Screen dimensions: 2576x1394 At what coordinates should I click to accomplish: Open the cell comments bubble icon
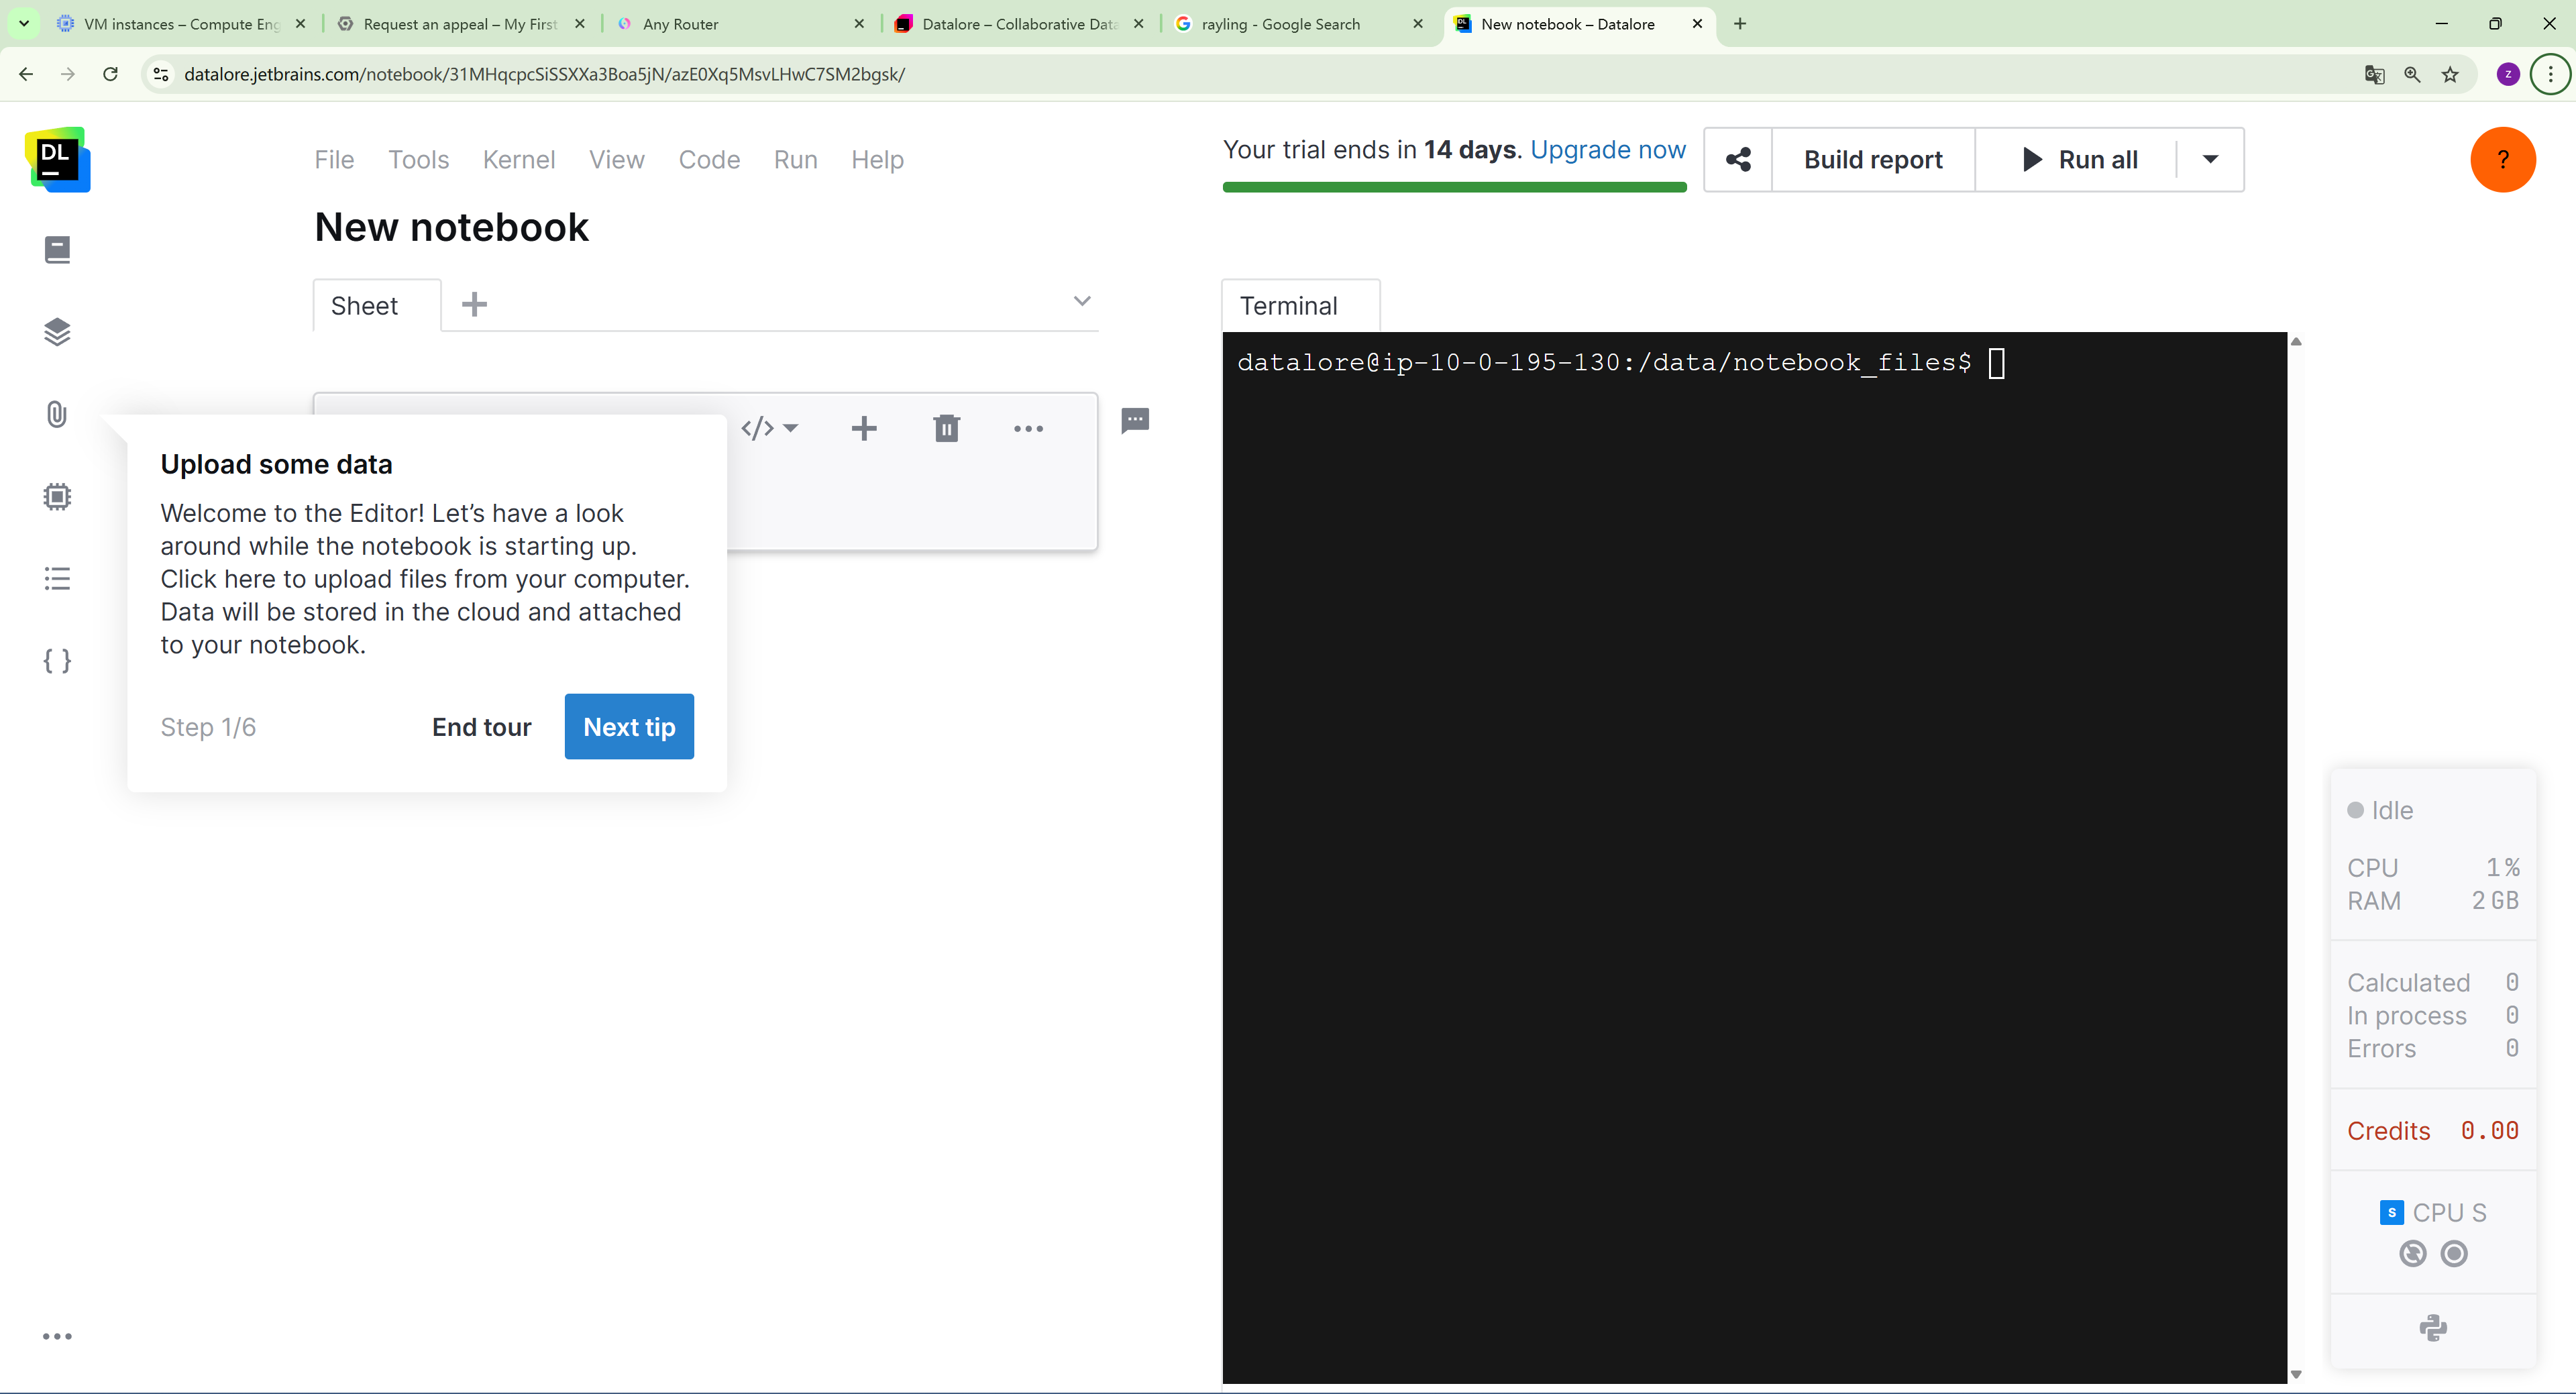(x=1135, y=420)
